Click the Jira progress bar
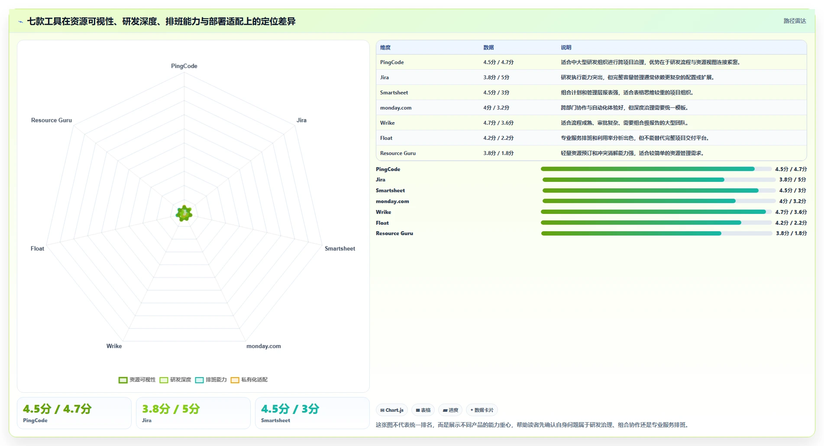 point(659,180)
